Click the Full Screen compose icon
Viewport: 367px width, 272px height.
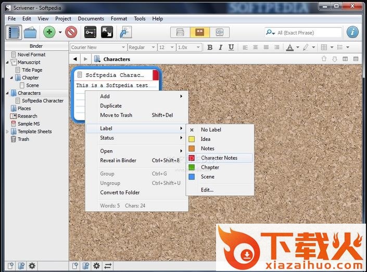click(107, 32)
